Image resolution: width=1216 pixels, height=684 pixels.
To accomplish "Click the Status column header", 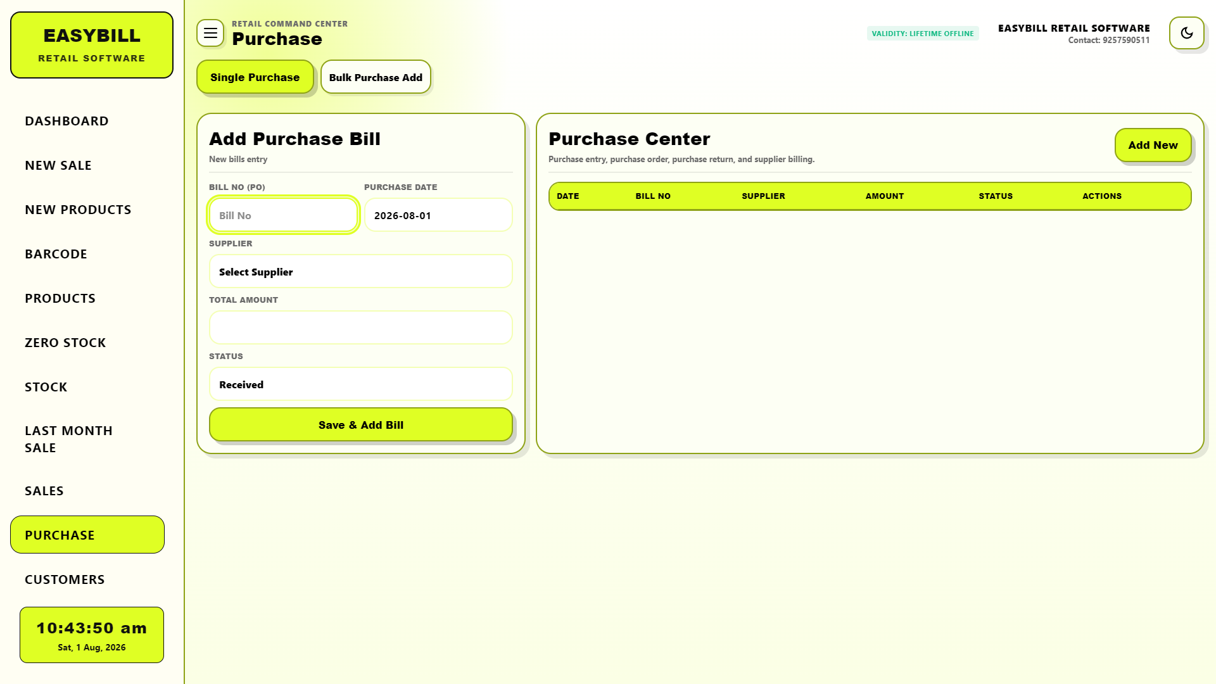I will tap(996, 196).
